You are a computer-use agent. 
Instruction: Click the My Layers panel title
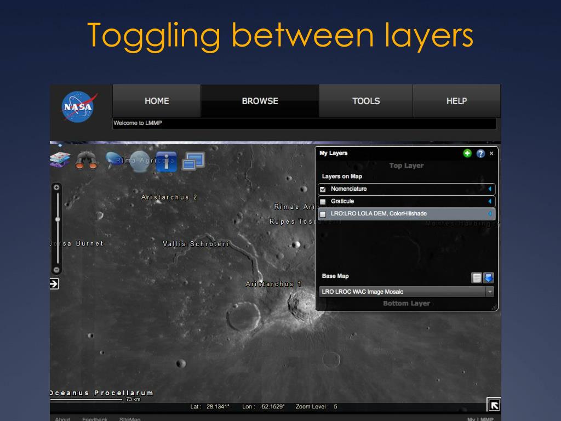334,153
